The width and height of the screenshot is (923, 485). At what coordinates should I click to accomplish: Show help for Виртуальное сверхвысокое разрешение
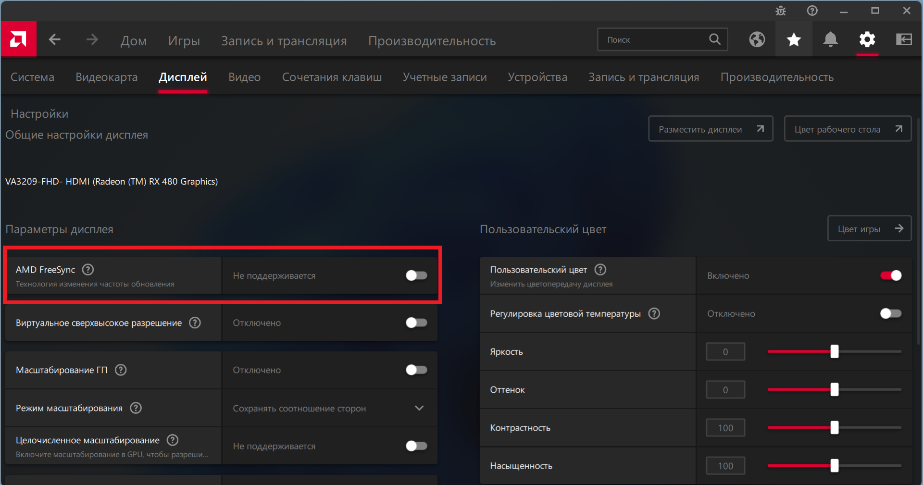[x=195, y=323]
